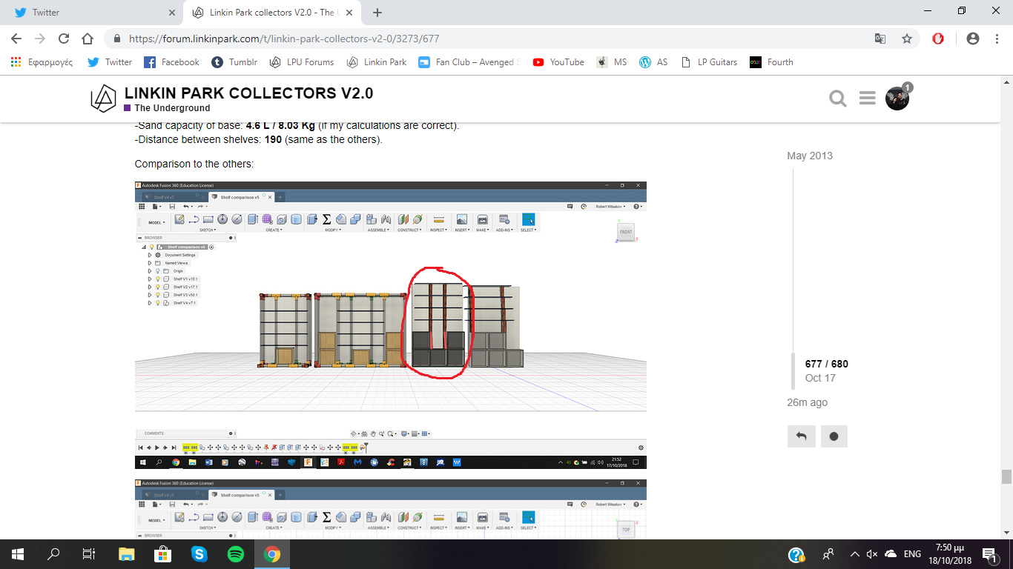Open the LINKIN PARK COLLECTORS V2.0 topic title
The height and width of the screenshot is (569, 1013).
pyautogui.click(x=248, y=93)
